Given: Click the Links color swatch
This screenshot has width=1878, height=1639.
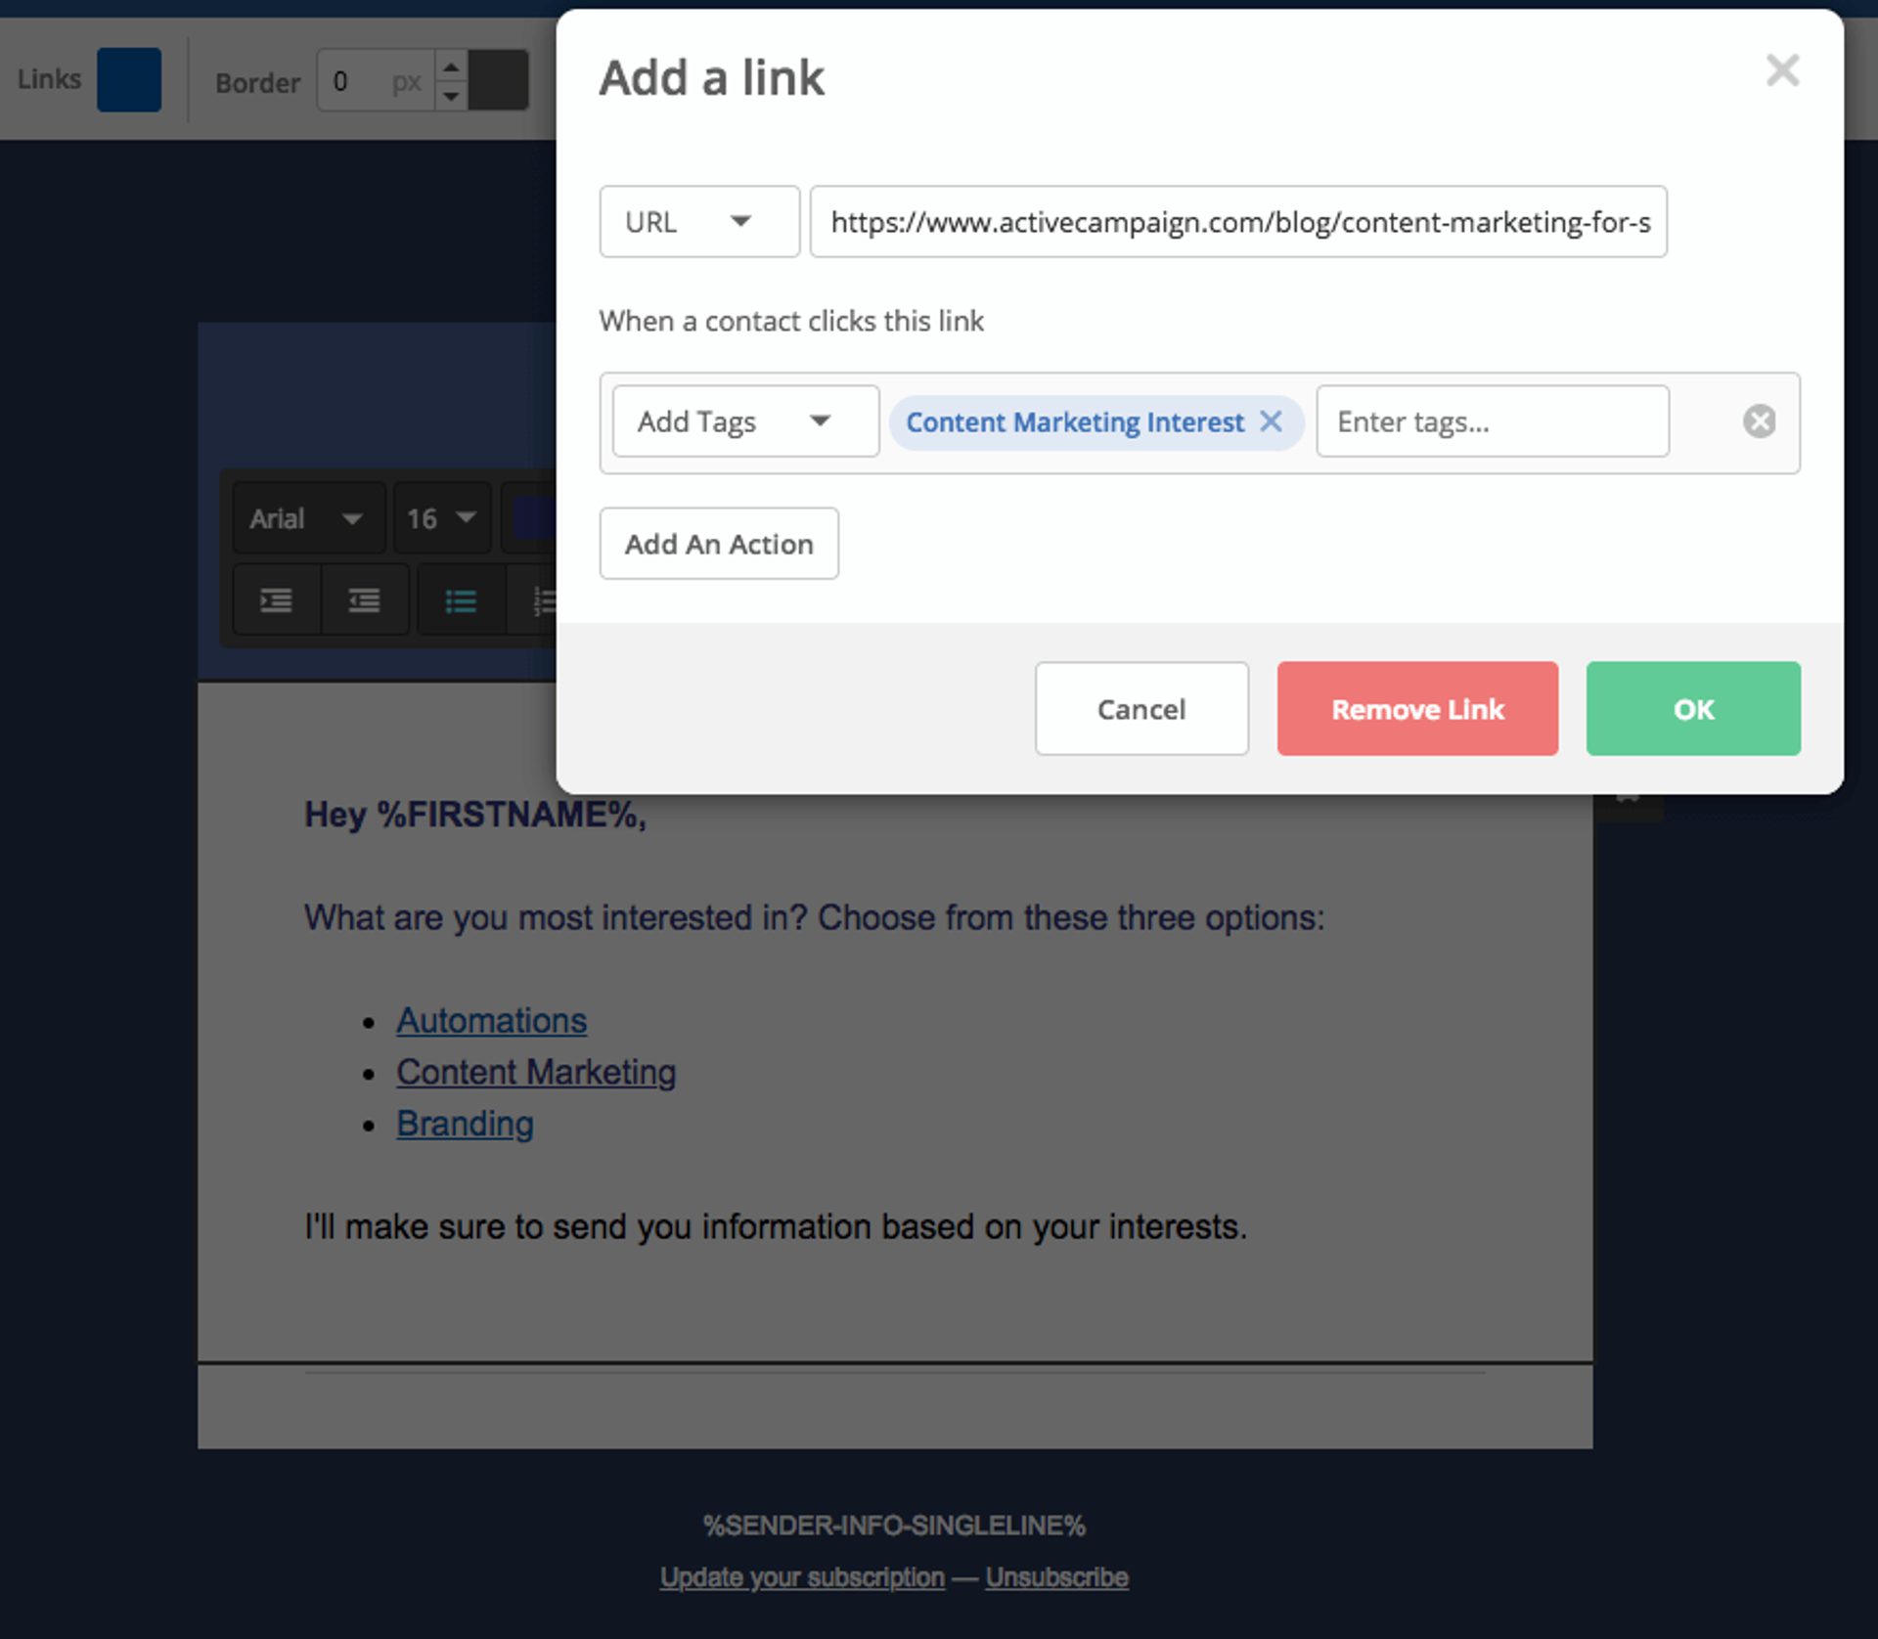Looking at the screenshot, I should click(128, 79).
